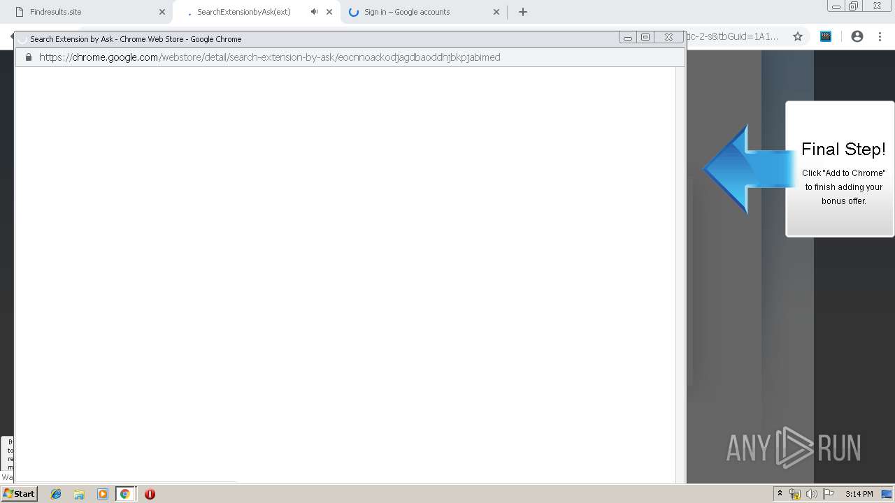Open the volume speaker tray icon
The height and width of the screenshot is (503, 895).
(x=812, y=494)
